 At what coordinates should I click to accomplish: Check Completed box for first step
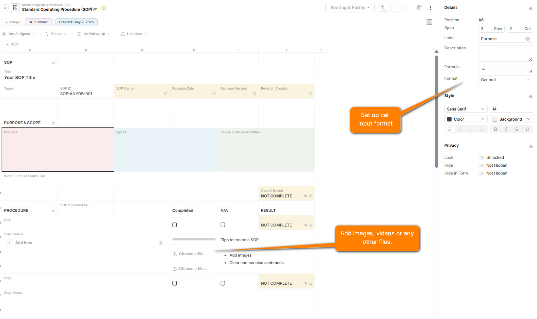pos(175,225)
